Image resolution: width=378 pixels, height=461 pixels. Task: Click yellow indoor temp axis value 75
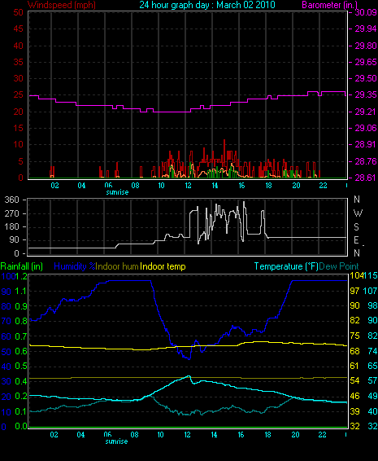click(x=354, y=336)
